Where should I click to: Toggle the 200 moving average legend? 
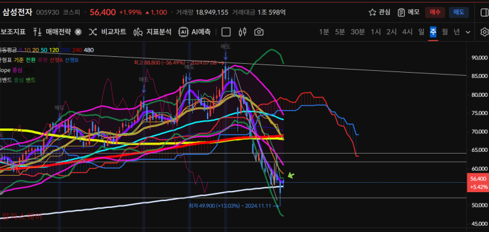(66, 50)
